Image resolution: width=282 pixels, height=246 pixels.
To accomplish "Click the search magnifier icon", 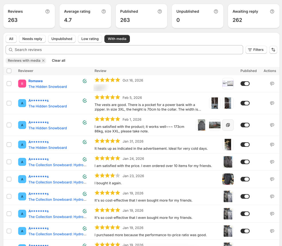I will [11, 50].
